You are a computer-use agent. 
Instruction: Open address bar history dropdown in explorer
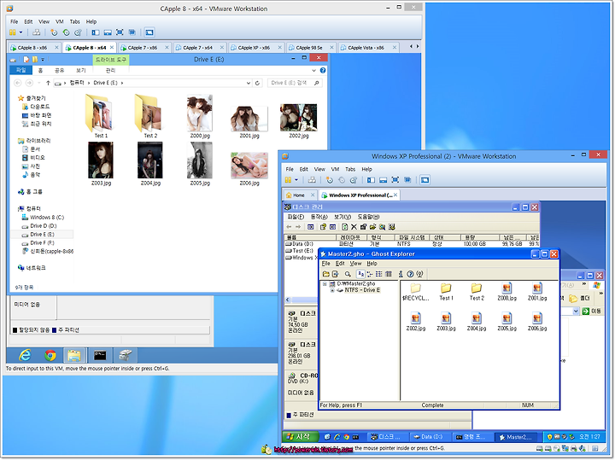tap(249, 83)
